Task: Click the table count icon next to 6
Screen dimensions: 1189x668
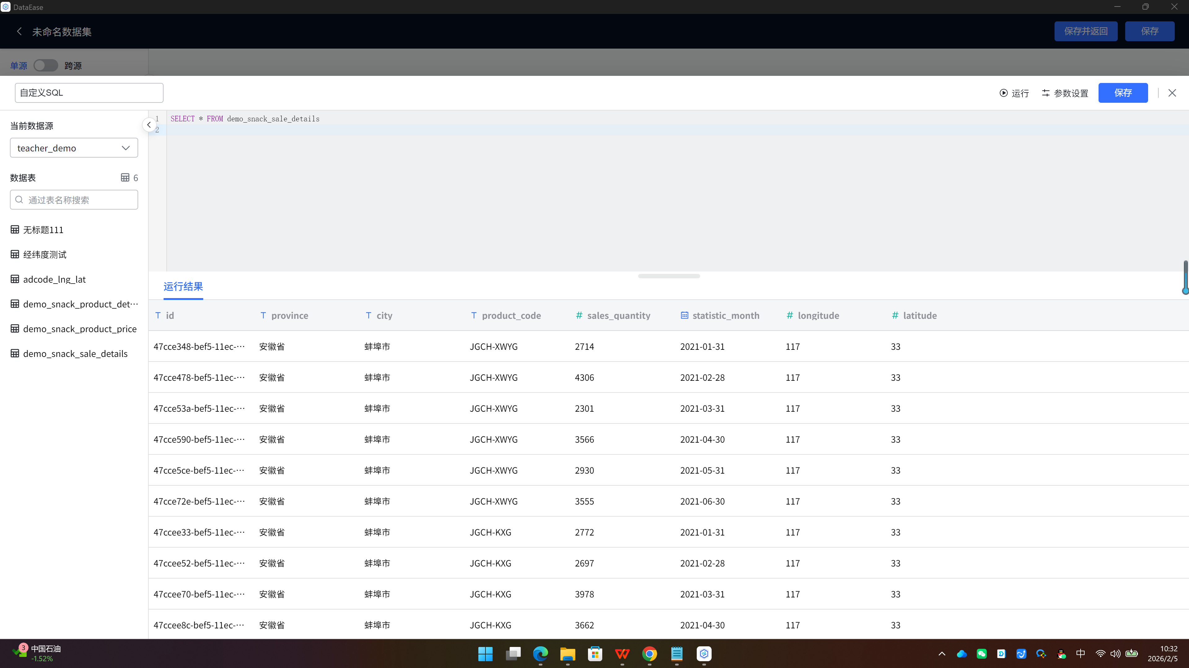Action: (125, 178)
